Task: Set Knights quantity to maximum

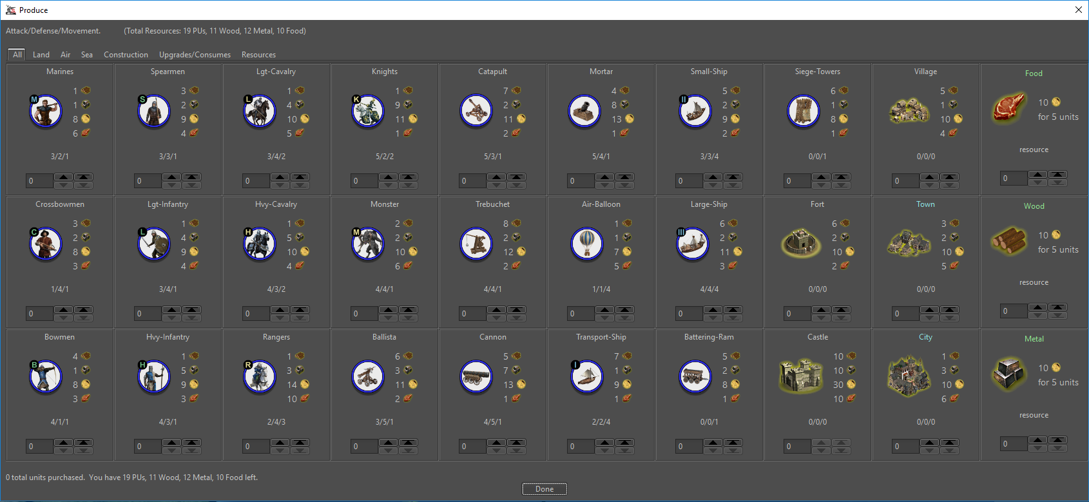Action: tap(409, 177)
